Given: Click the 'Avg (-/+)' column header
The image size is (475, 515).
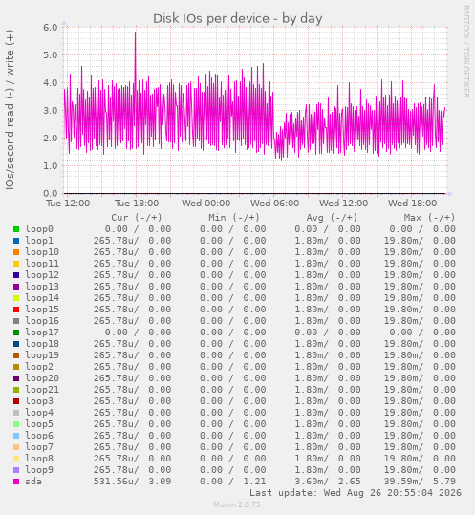Looking at the screenshot, I should [332, 218].
